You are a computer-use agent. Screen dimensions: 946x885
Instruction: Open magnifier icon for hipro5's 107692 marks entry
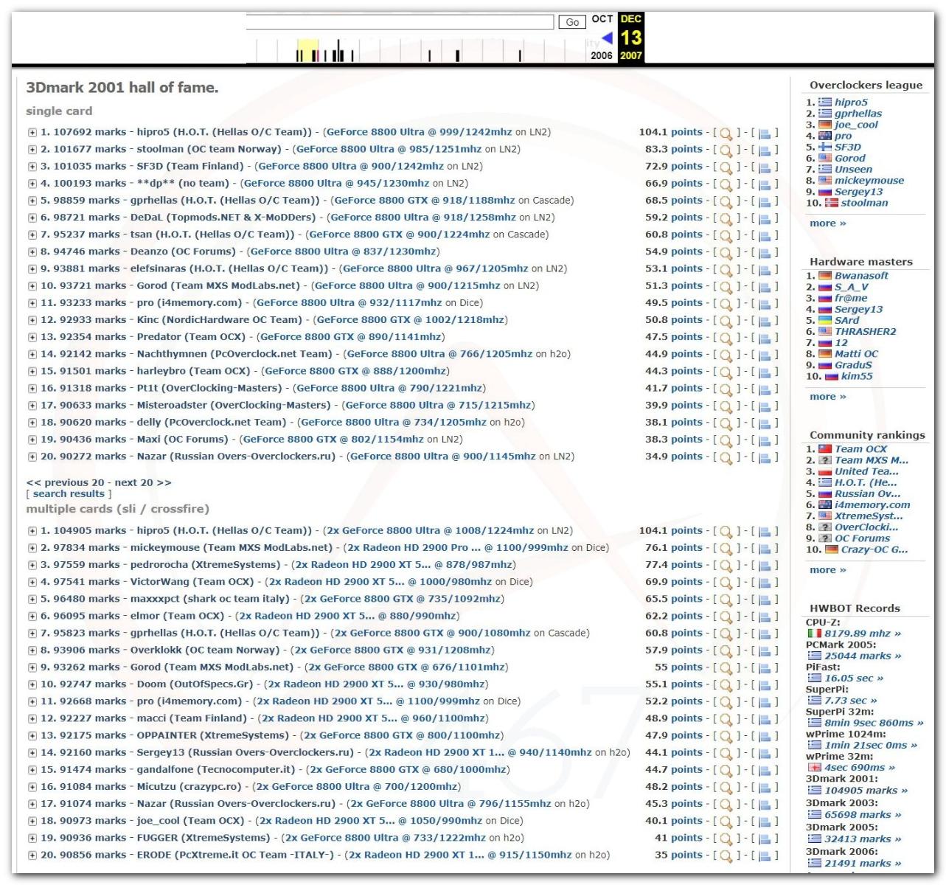pos(726,133)
